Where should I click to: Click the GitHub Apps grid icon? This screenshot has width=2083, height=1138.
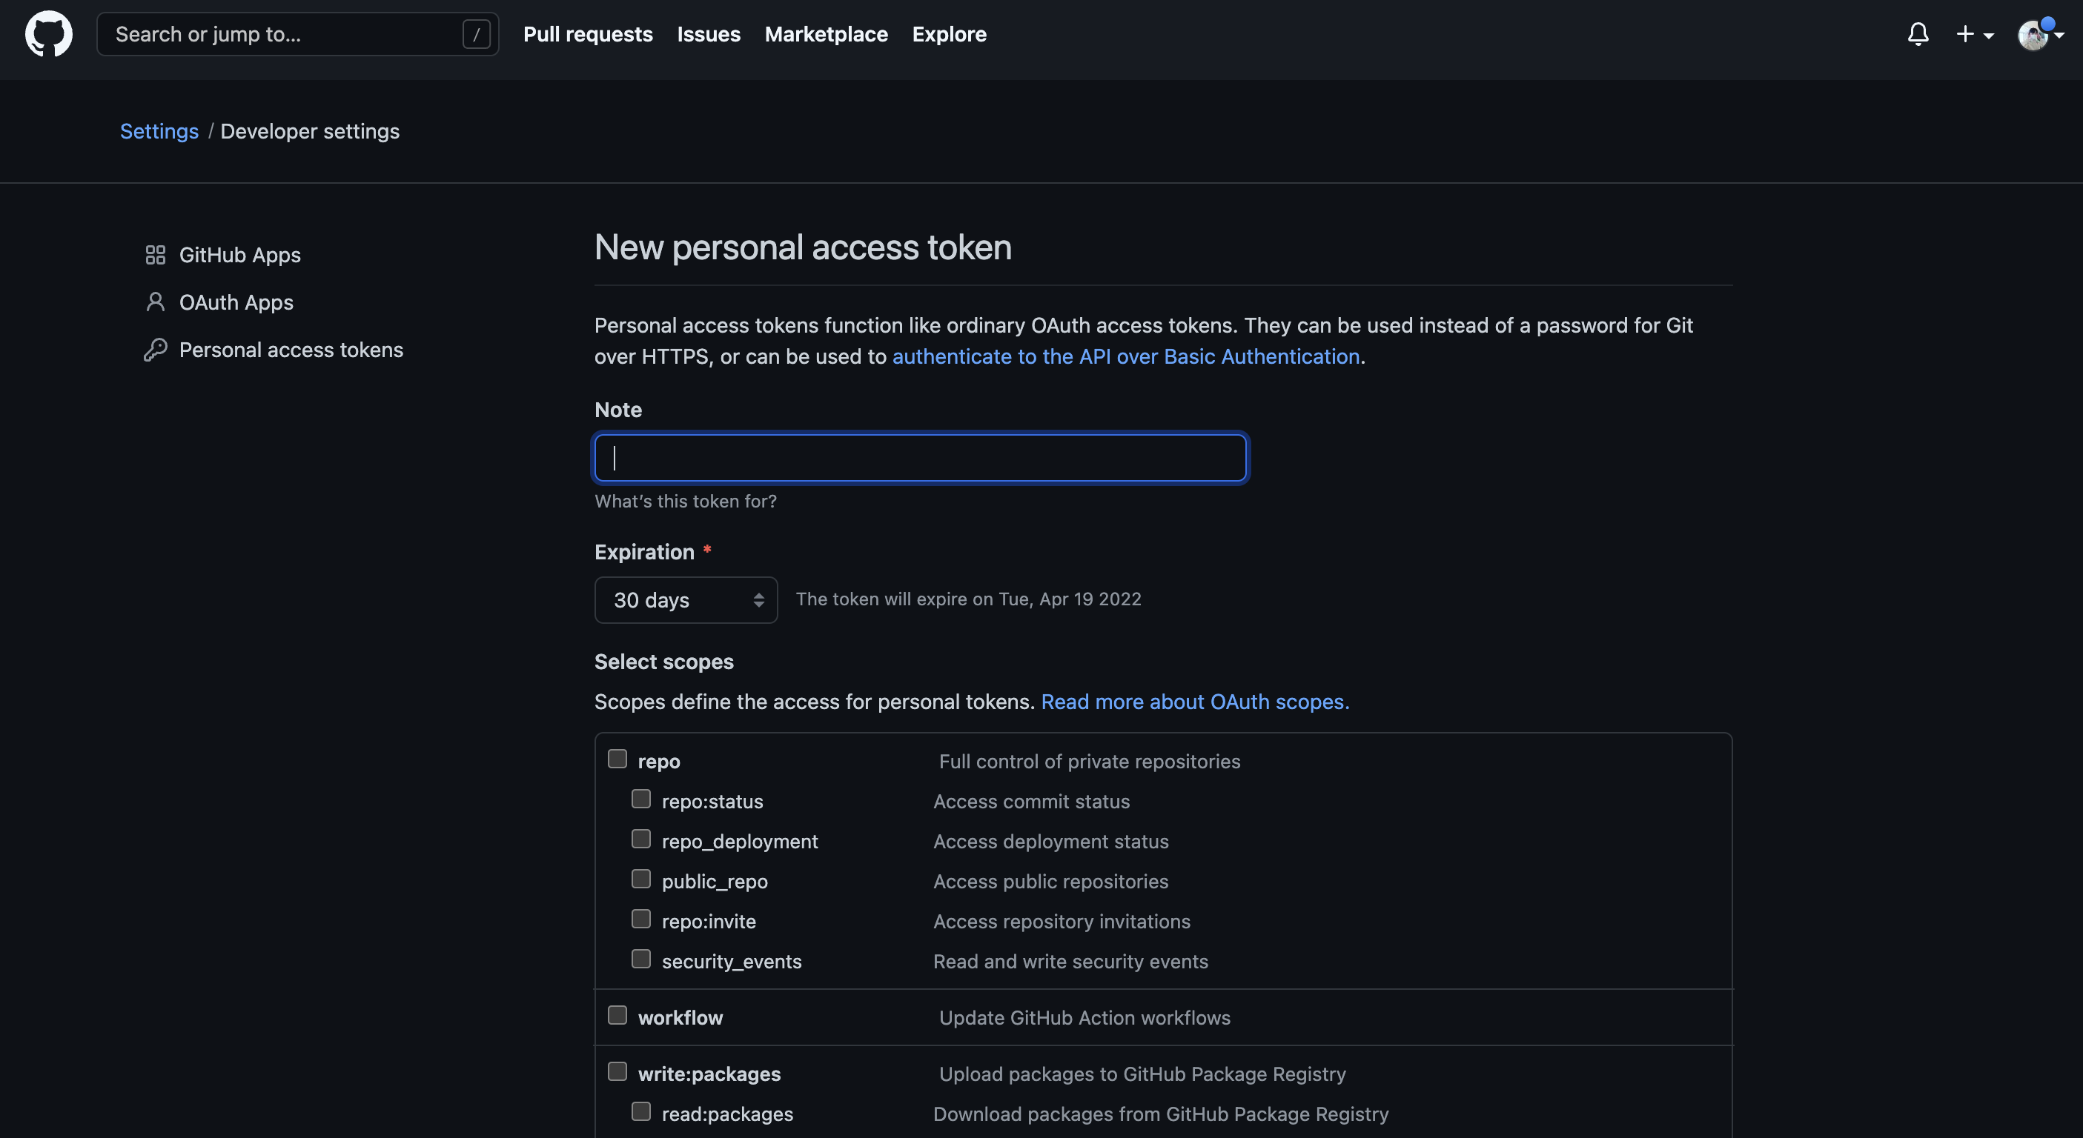click(x=155, y=256)
